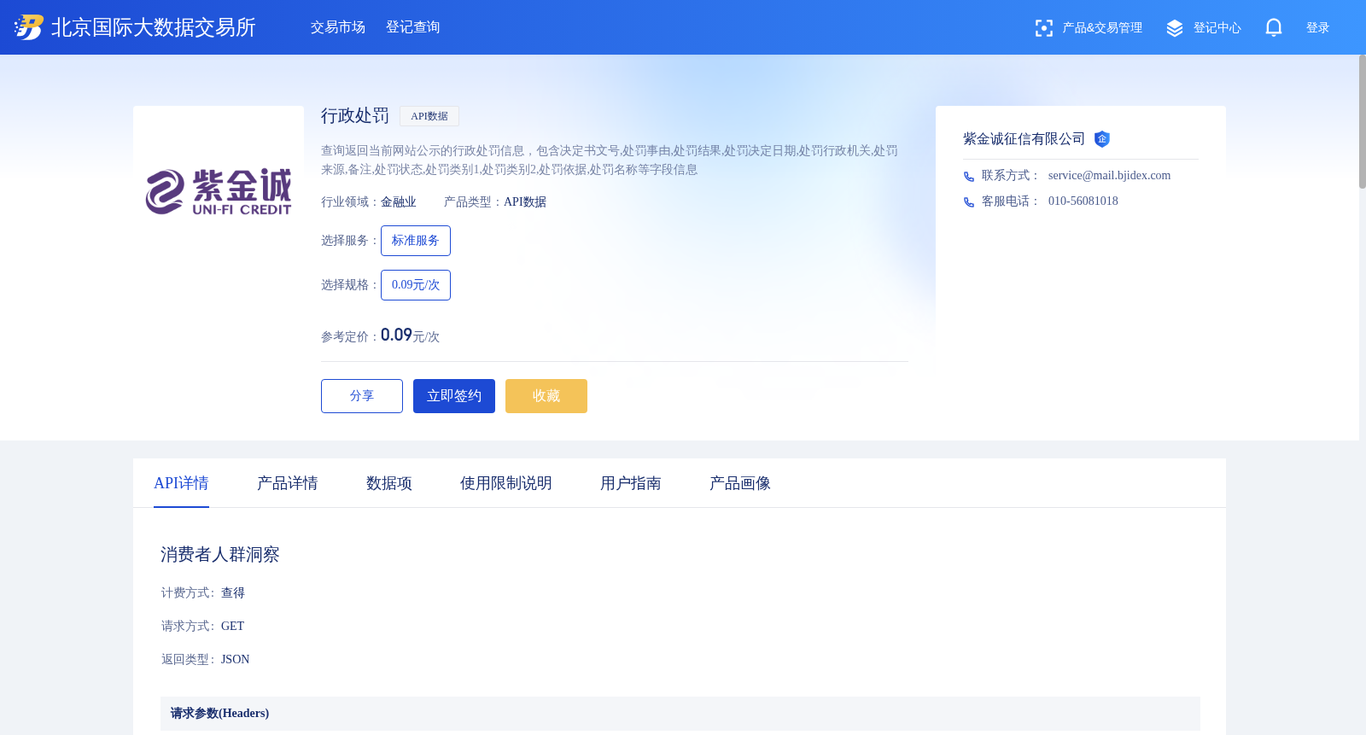Viewport: 1366px width, 735px height.
Task: Open notifications bell icon
Action: [1273, 27]
